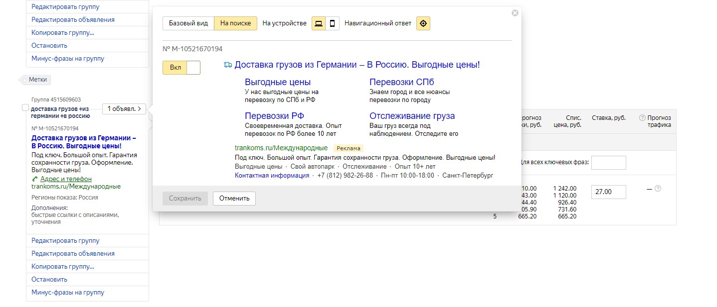Viewport: 717px width, 307px height.
Task: Click the phrase доставка грузов +из германии
Action: click(60, 112)
